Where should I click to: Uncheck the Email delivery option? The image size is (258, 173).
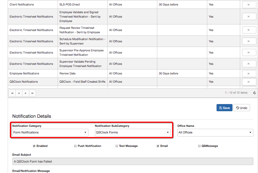158,146
